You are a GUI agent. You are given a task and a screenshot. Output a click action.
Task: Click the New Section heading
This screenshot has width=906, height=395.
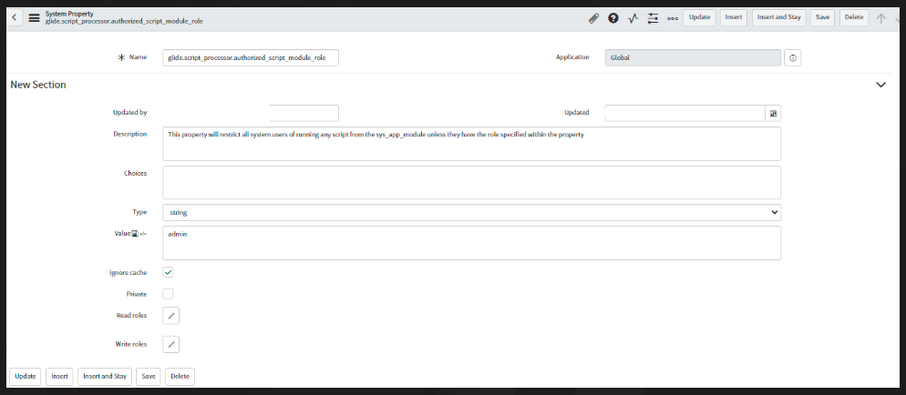point(38,85)
